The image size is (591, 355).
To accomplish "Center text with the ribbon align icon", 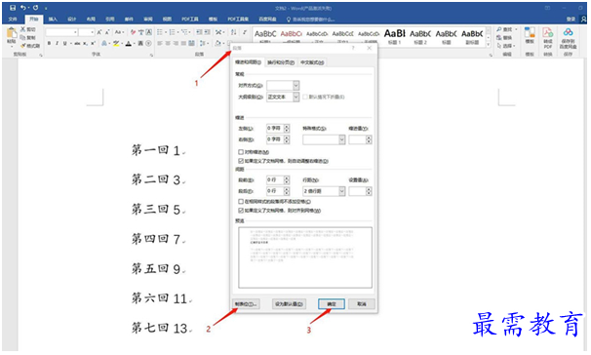I will [168, 44].
